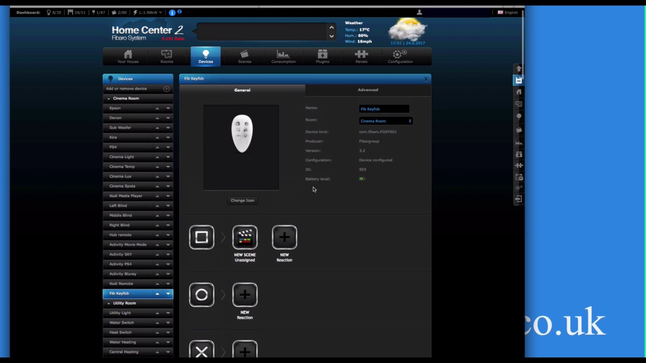Click the square button keyfob icon
Image resolution: width=646 pixels, height=363 pixels.
pyautogui.click(x=201, y=237)
